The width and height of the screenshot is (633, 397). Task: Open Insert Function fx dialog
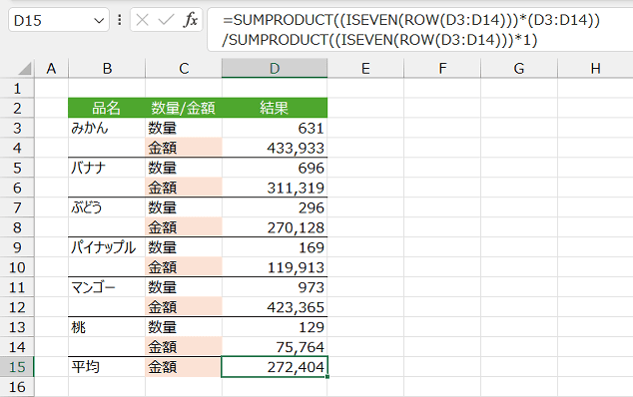coord(190,20)
